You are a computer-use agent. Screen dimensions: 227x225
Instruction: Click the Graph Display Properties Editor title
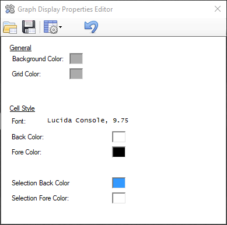[x=65, y=9]
